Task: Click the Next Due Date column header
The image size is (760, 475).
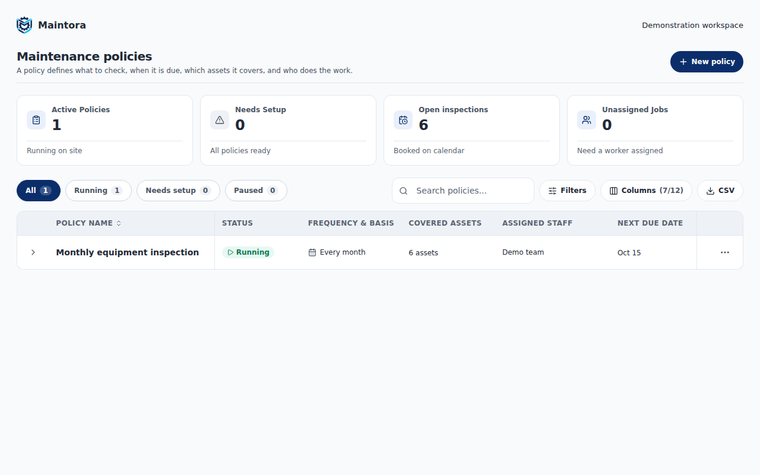Action: click(x=650, y=223)
